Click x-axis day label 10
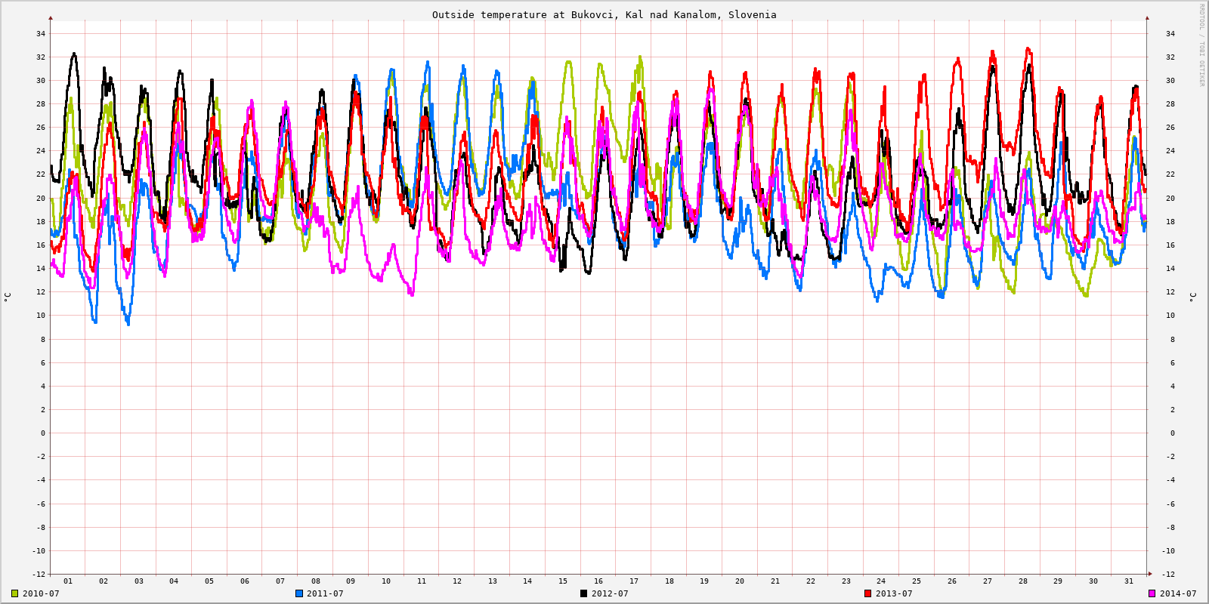1209x604 pixels. click(x=386, y=581)
